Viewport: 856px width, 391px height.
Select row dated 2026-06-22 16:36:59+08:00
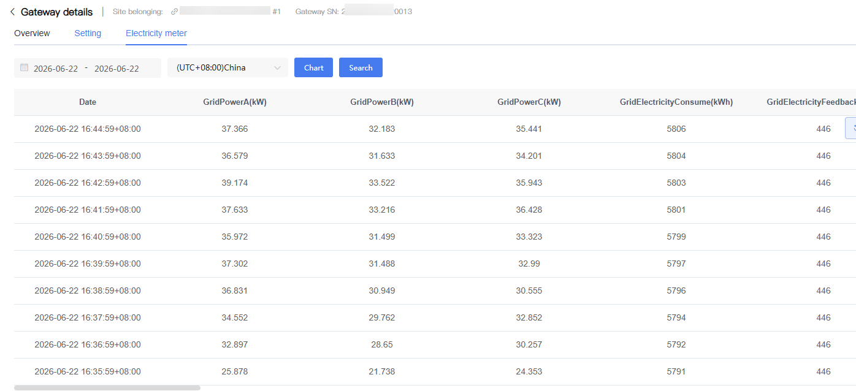tap(435, 345)
